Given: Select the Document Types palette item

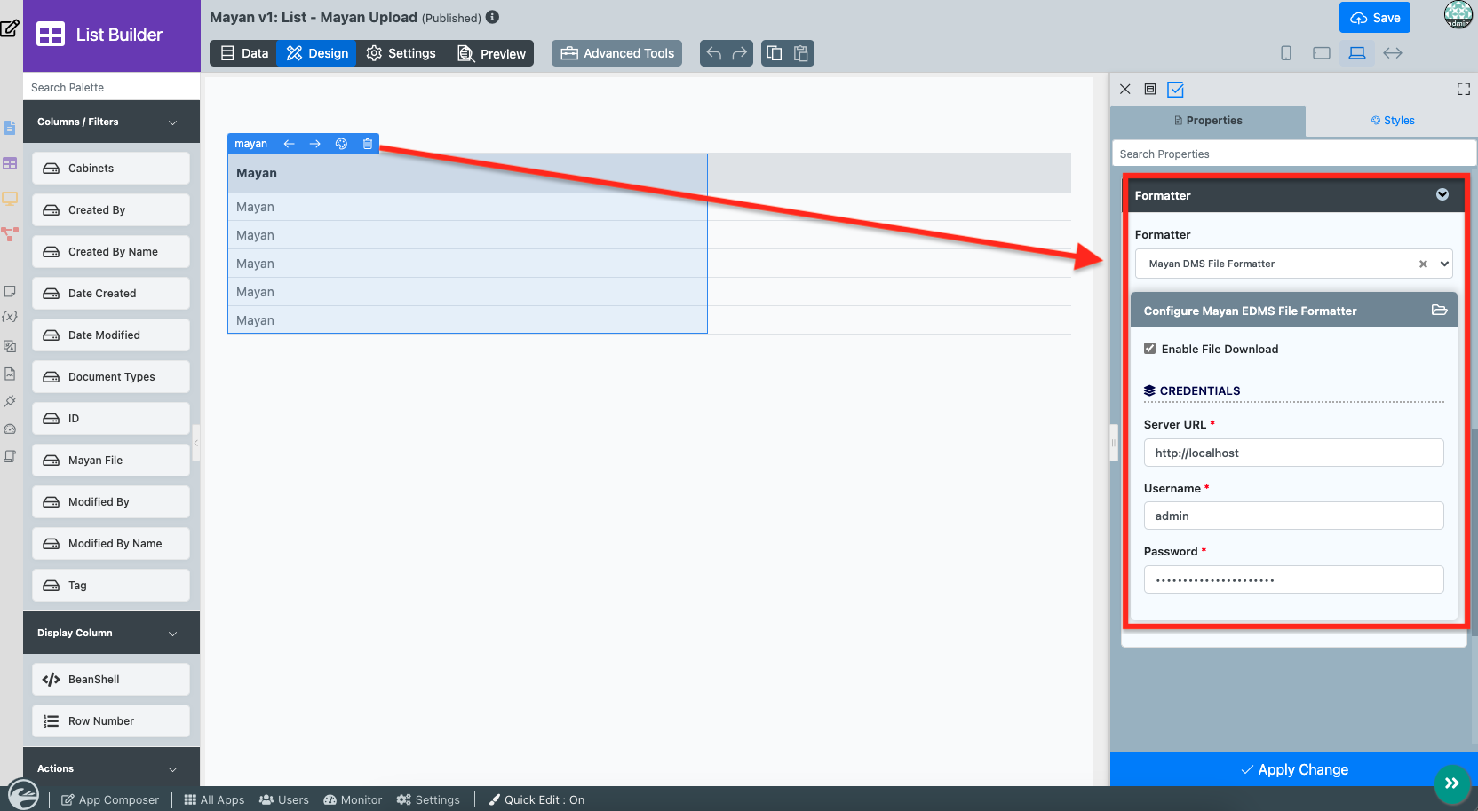Looking at the screenshot, I should point(111,377).
